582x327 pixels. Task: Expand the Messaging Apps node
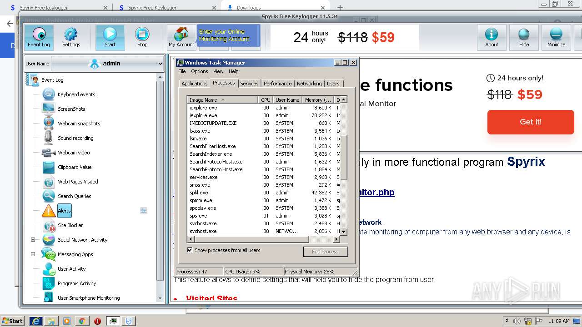(x=33, y=254)
